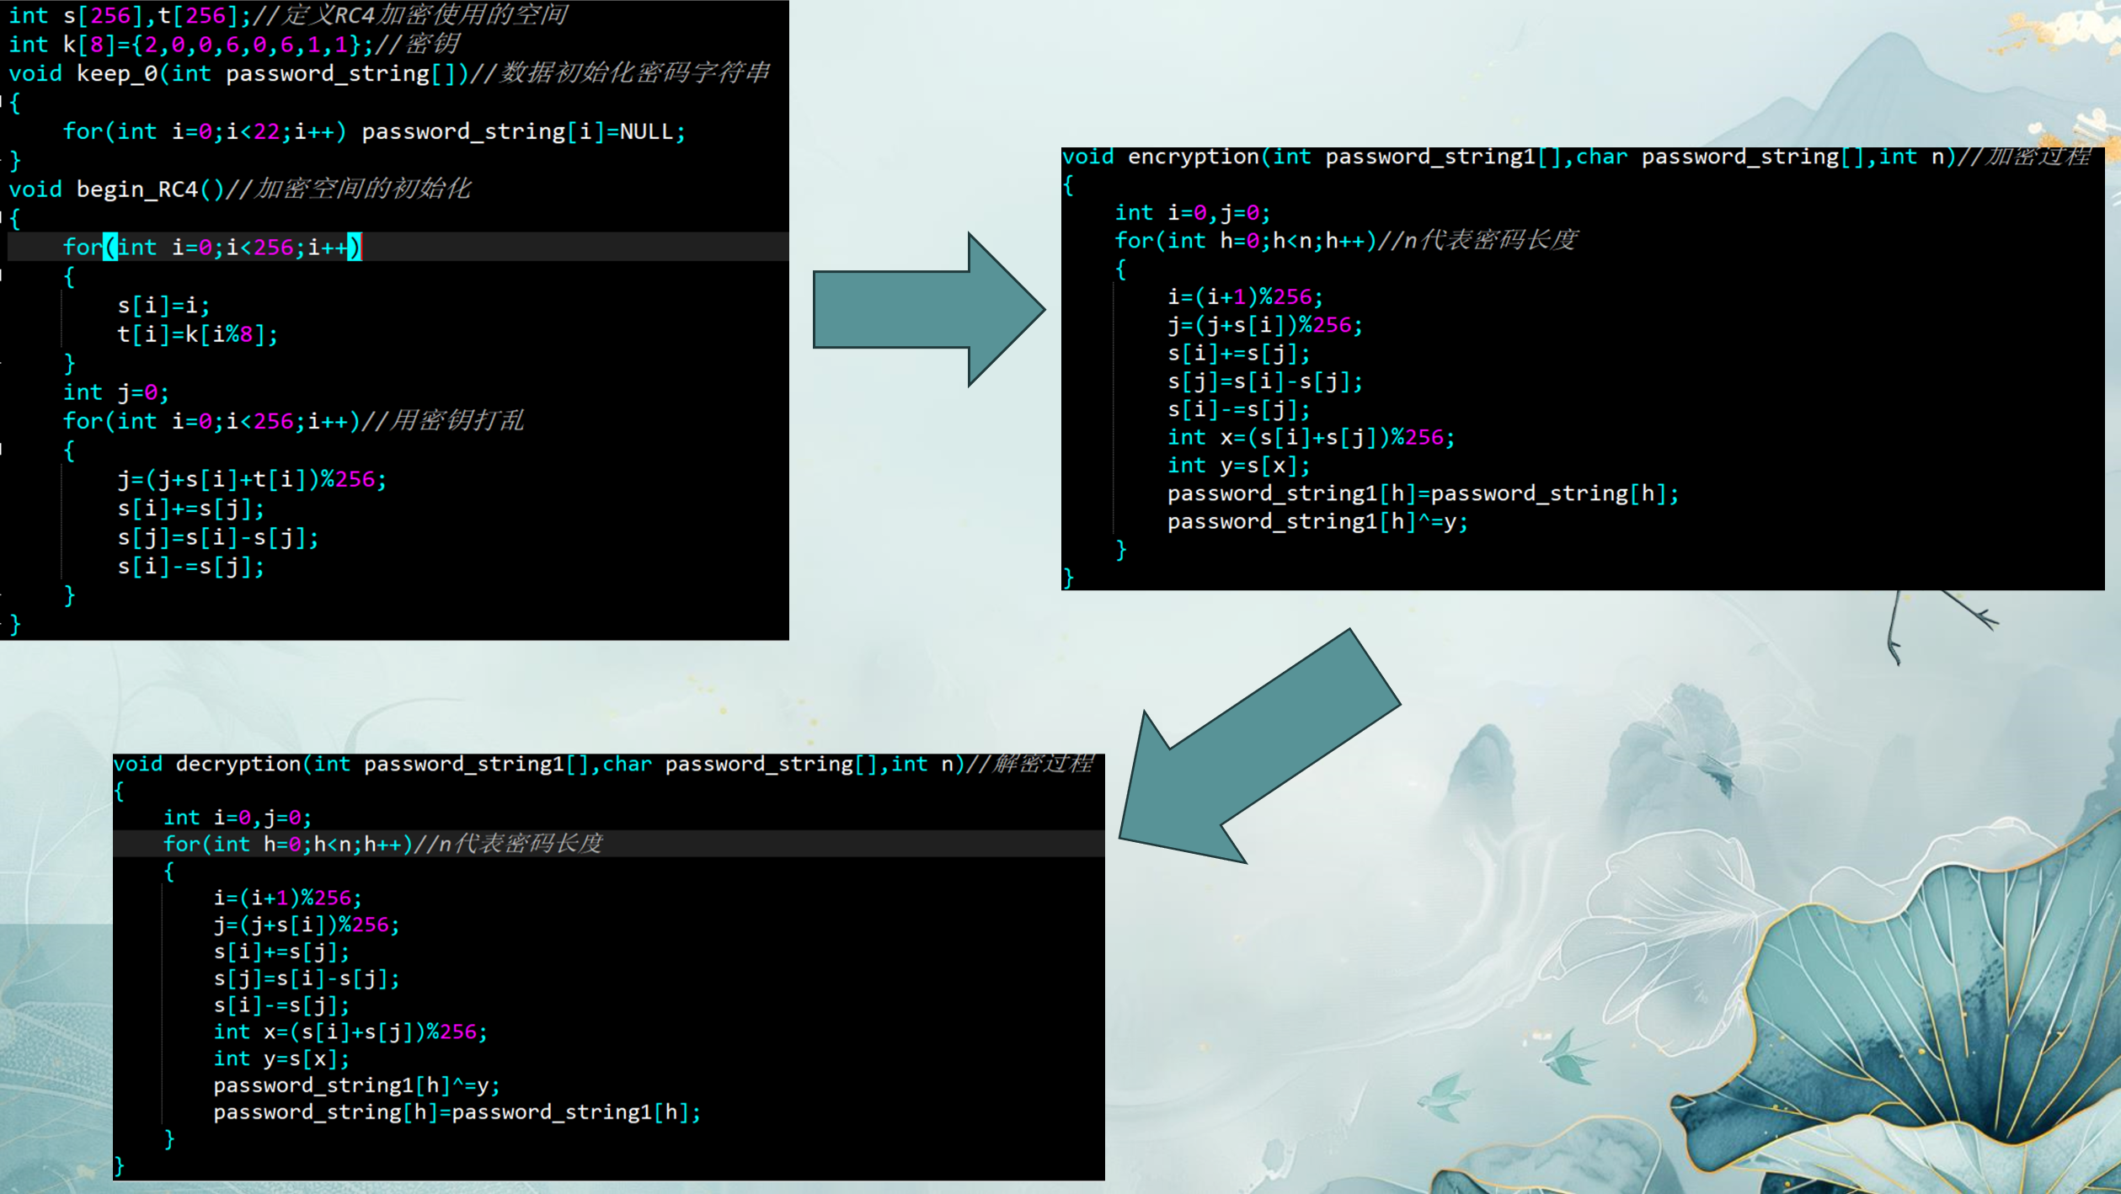
Task: Click the opening brace under begin_RC4()
Action: coord(15,218)
